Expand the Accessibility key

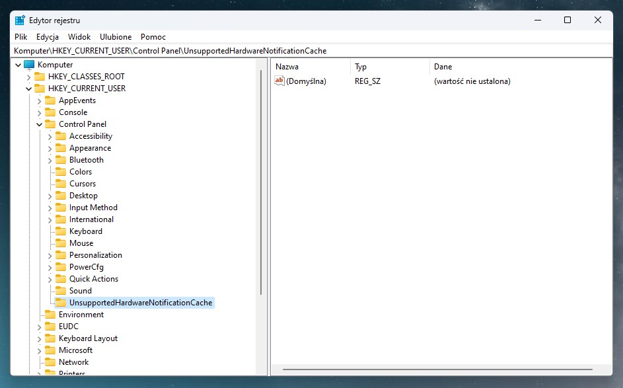pyautogui.click(x=50, y=136)
